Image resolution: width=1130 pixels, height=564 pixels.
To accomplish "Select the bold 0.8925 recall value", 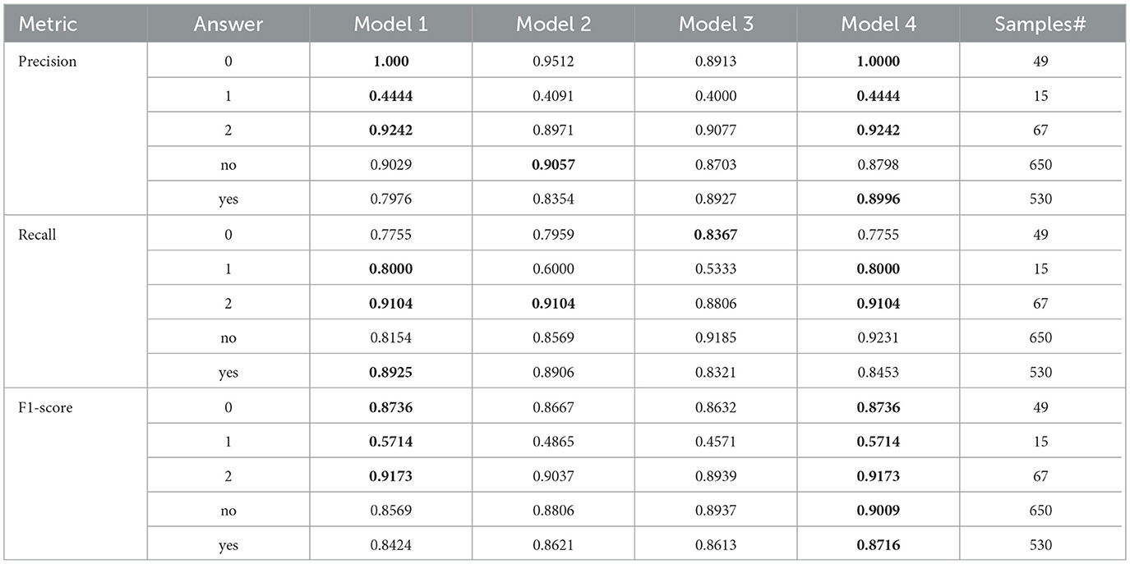I will point(391,373).
